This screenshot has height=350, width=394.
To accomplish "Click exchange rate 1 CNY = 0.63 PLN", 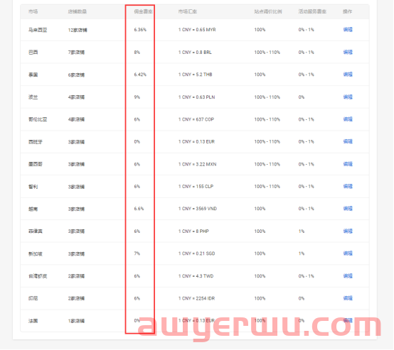I will [x=196, y=97].
